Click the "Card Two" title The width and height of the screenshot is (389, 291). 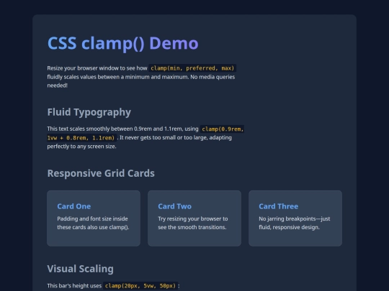174,206
